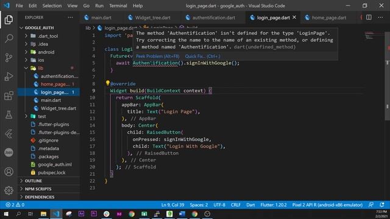Open the Accounts menu icon

9,172
